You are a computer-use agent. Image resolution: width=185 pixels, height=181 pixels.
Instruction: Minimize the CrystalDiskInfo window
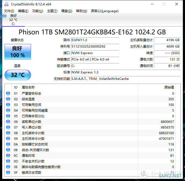(152, 4)
